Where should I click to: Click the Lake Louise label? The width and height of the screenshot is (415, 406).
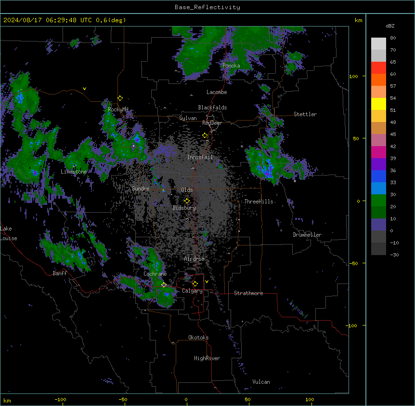point(9,233)
